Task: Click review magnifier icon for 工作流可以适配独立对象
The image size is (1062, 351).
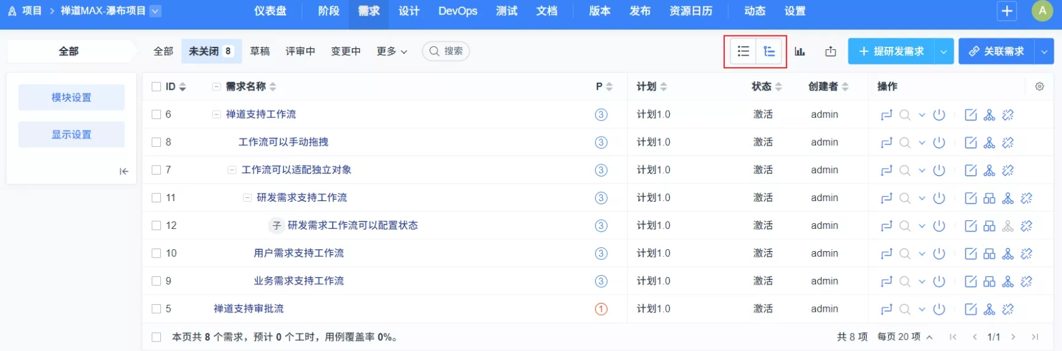Action: [905, 170]
